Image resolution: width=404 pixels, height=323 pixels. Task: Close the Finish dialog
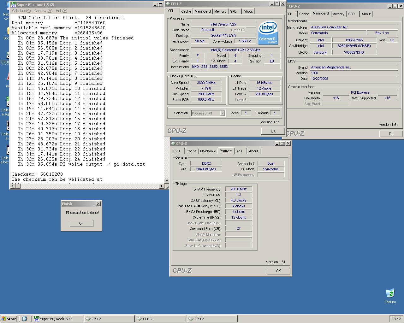point(98,204)
